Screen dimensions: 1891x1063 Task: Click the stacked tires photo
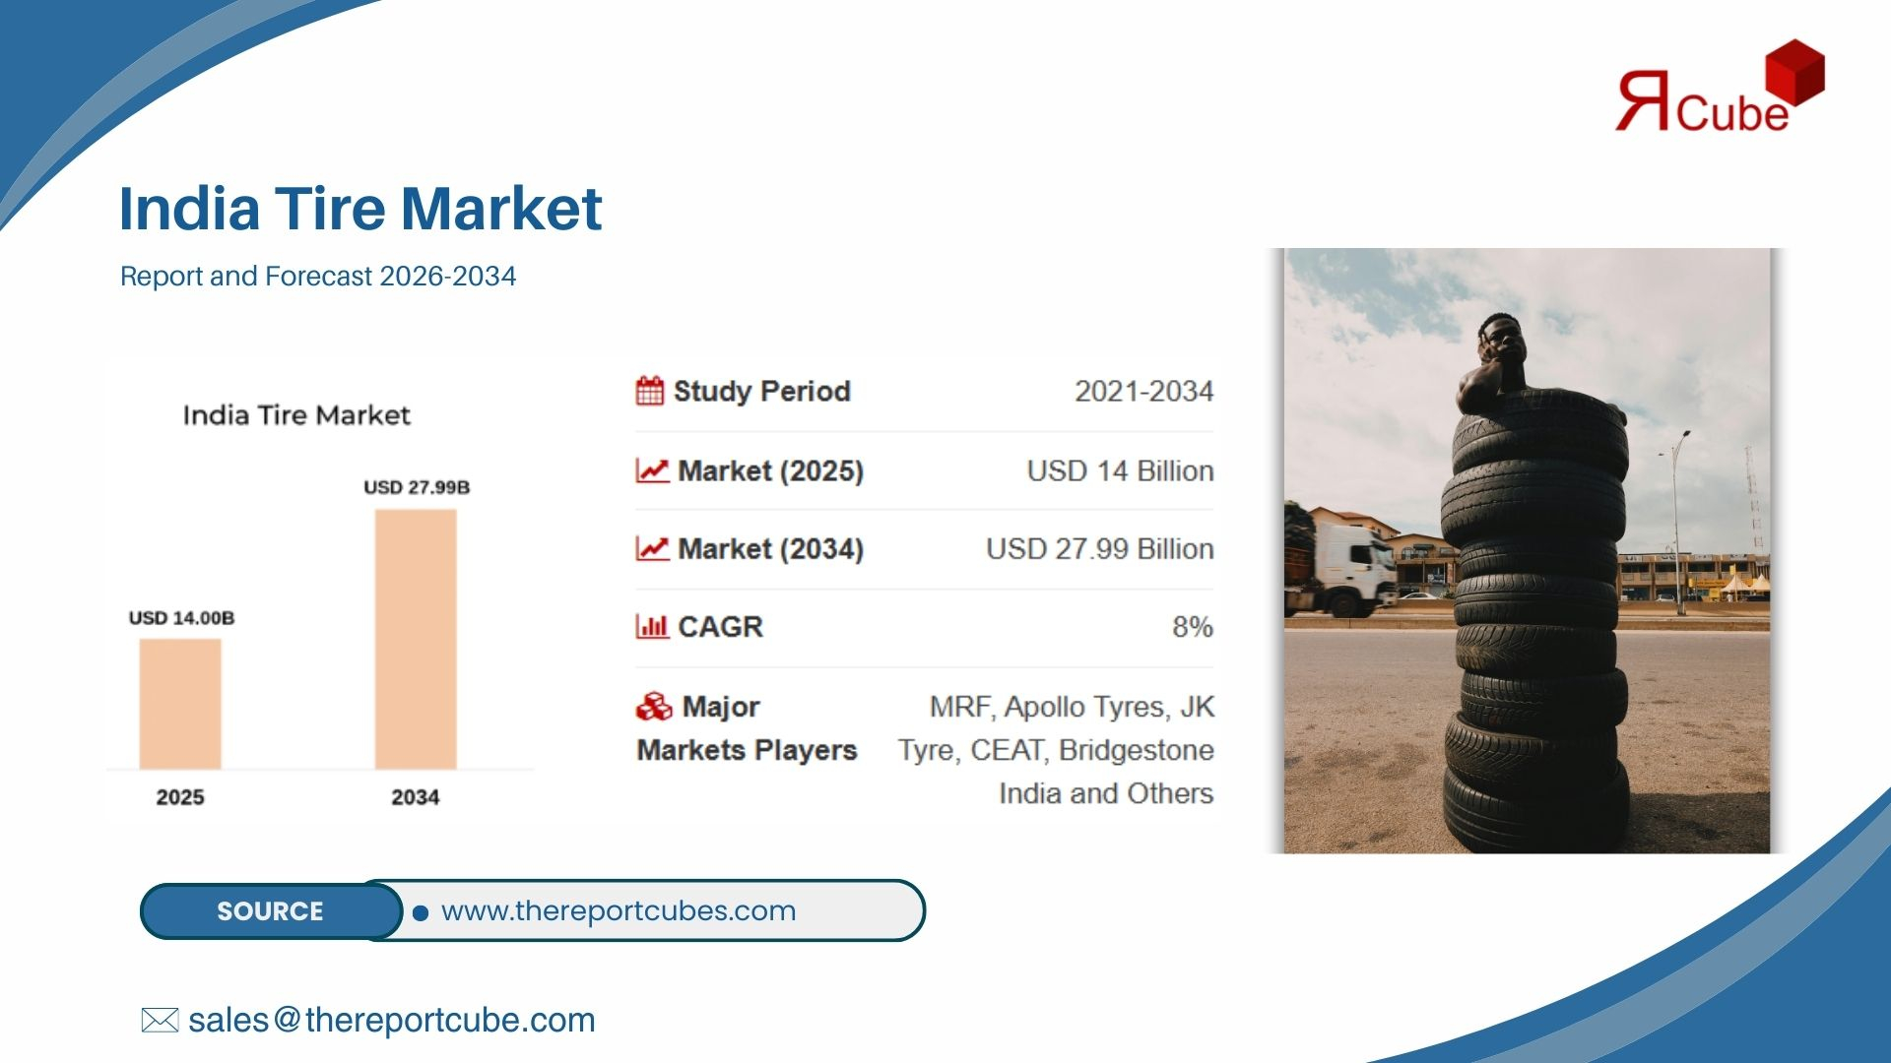1527,551
